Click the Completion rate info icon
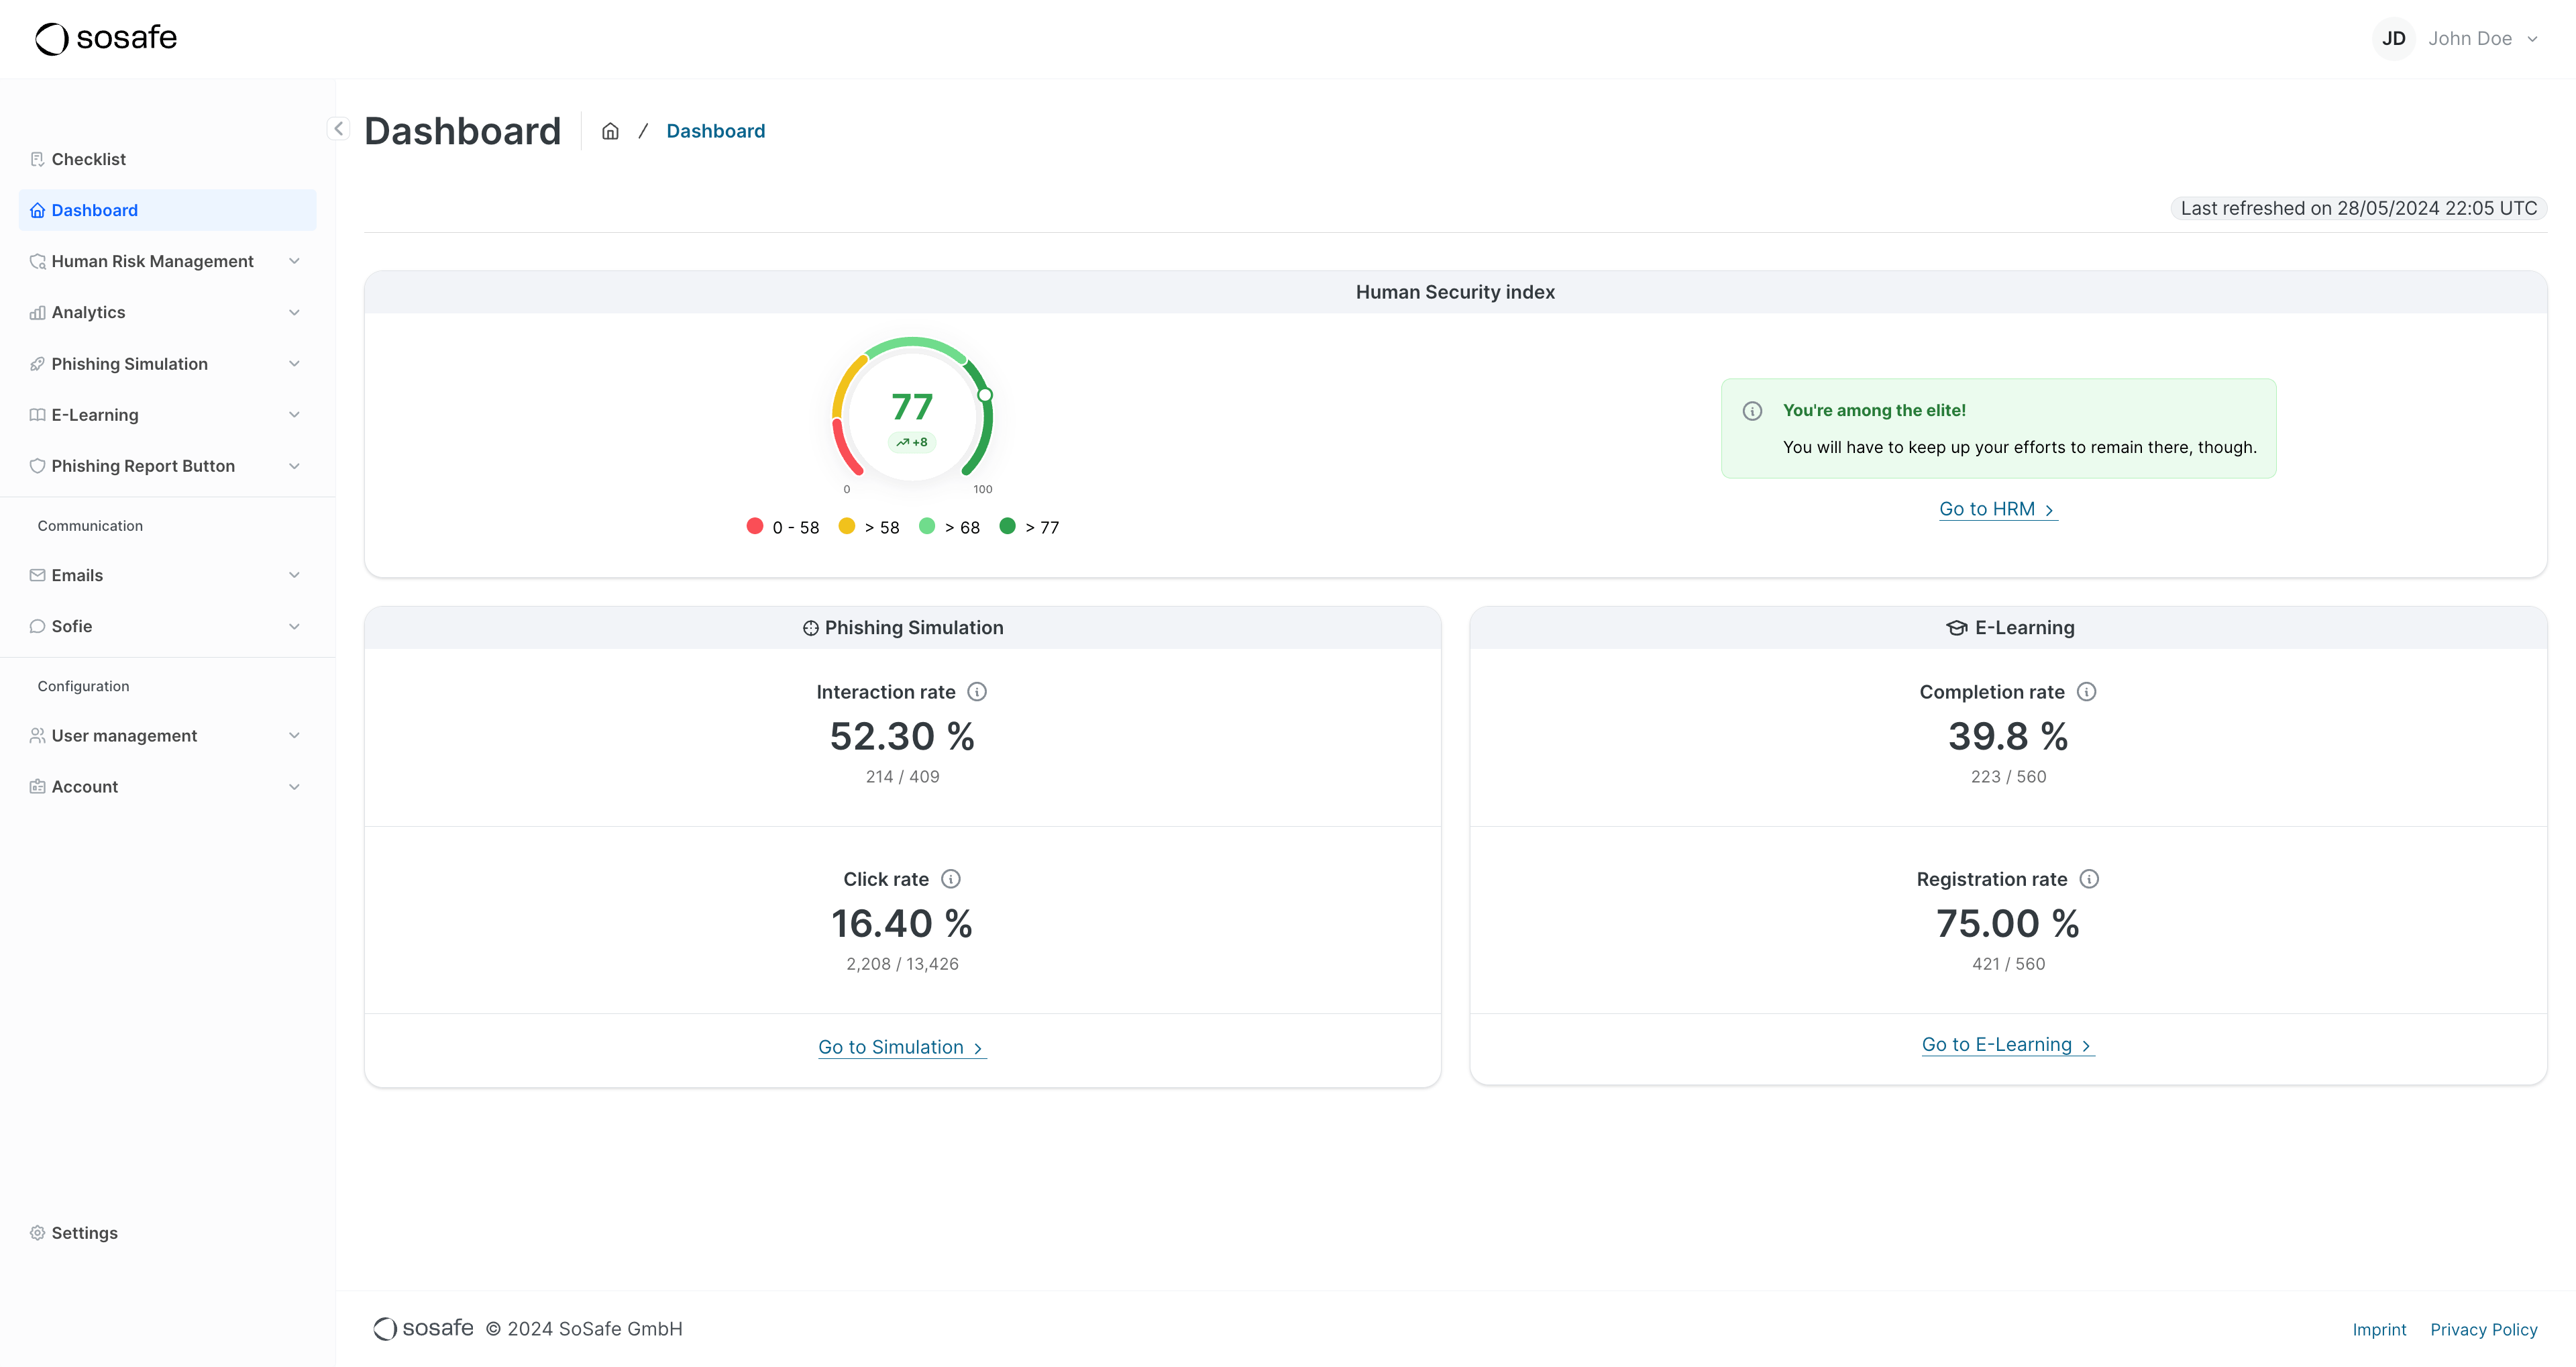The height and width of the screenshot is (1367, 2576). click(2086, 691)
